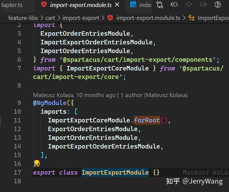229x192 pixels.
Task: Open the import-export folder breadcrumb dropdown
Action: point(81,18)
